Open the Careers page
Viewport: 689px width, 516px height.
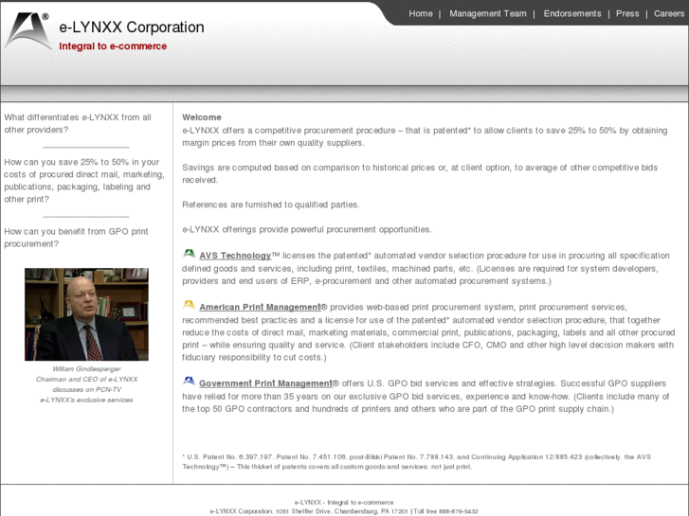coord(669,13)
